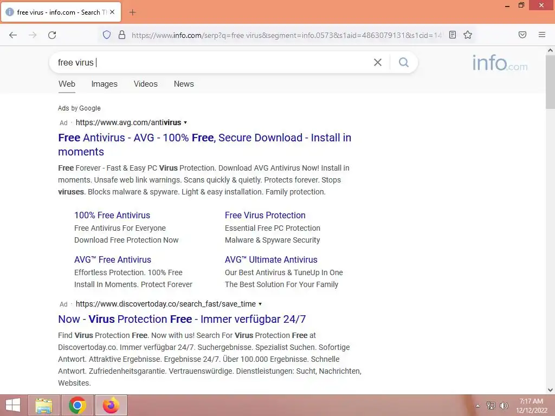This screenshot has height=416, width=555.
Task: Click the forward navigation arrow
Action: pos(33,35)
